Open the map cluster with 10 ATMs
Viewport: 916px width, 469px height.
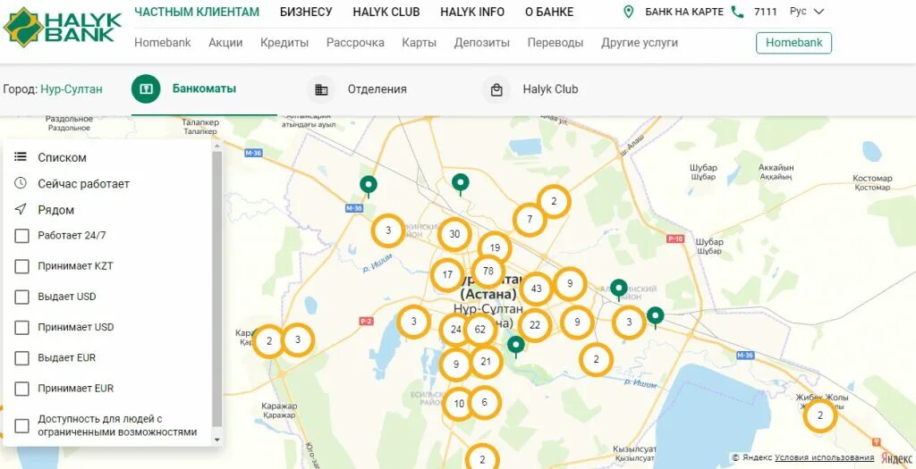459,404
